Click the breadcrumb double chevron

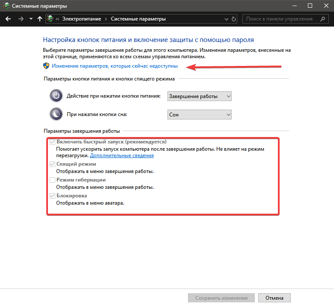coord(57,19)
